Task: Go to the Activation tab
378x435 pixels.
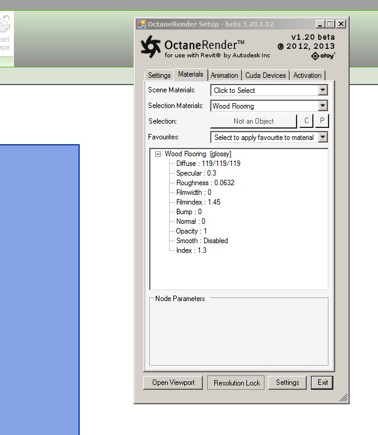Action: coord(307,75)
